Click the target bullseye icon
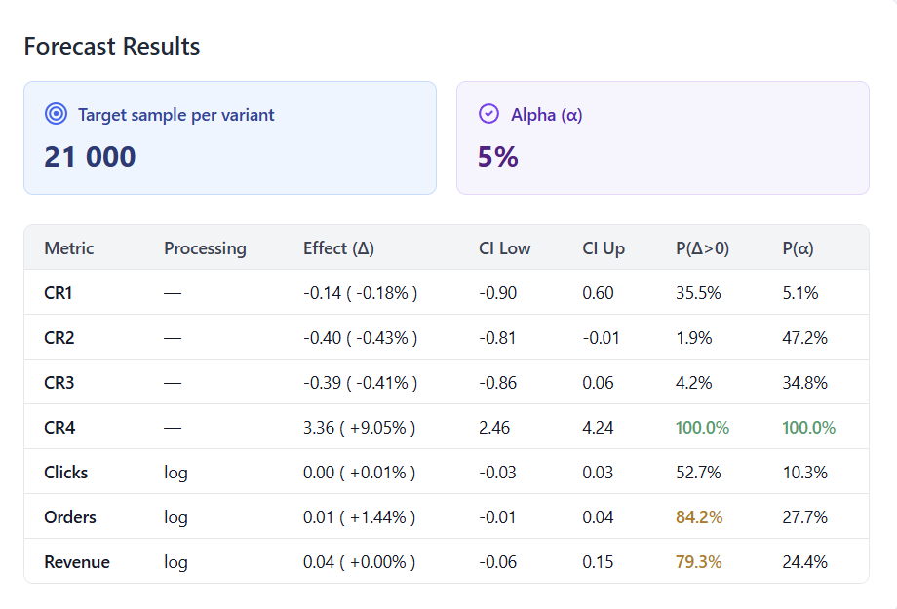Screen dimensions: 897x609 click(57, 113)
